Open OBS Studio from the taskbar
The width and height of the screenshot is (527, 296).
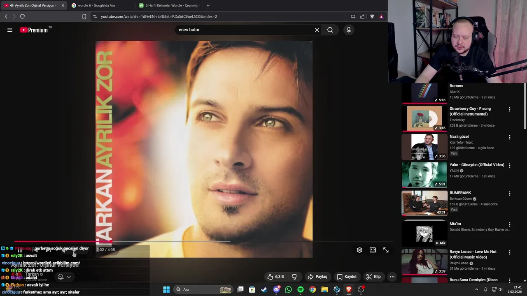[361, 289]
